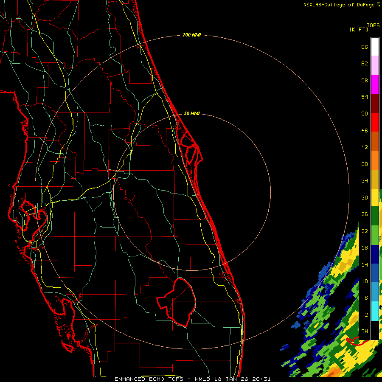
Task: Click the white swatch atop the legend
Action: (x=375, y=47)
